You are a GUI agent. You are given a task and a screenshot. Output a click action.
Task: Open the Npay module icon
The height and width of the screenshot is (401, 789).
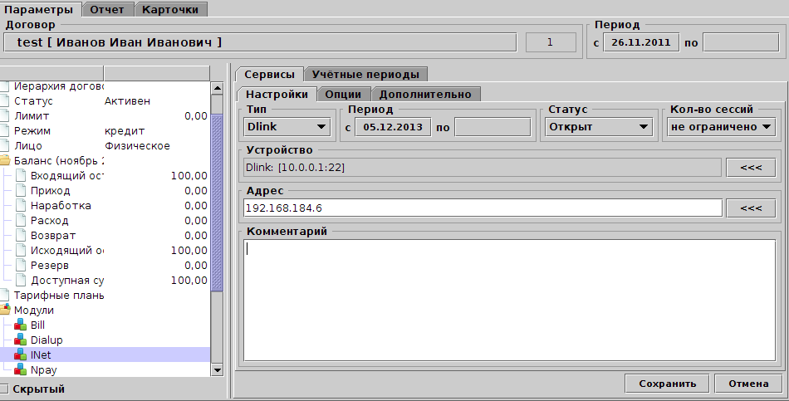(21, 370)
